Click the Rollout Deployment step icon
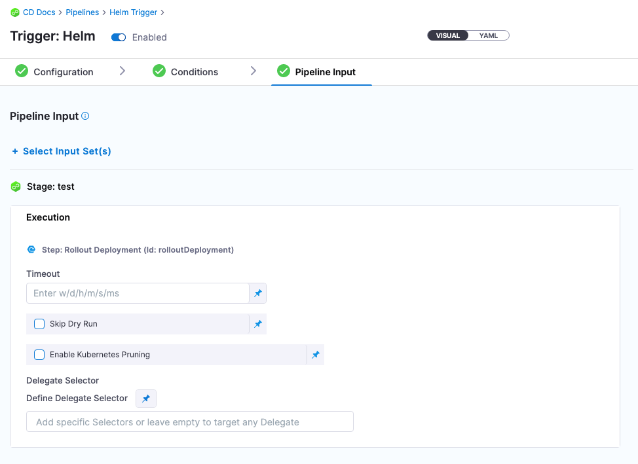The image size is (638, 464). 31,249
